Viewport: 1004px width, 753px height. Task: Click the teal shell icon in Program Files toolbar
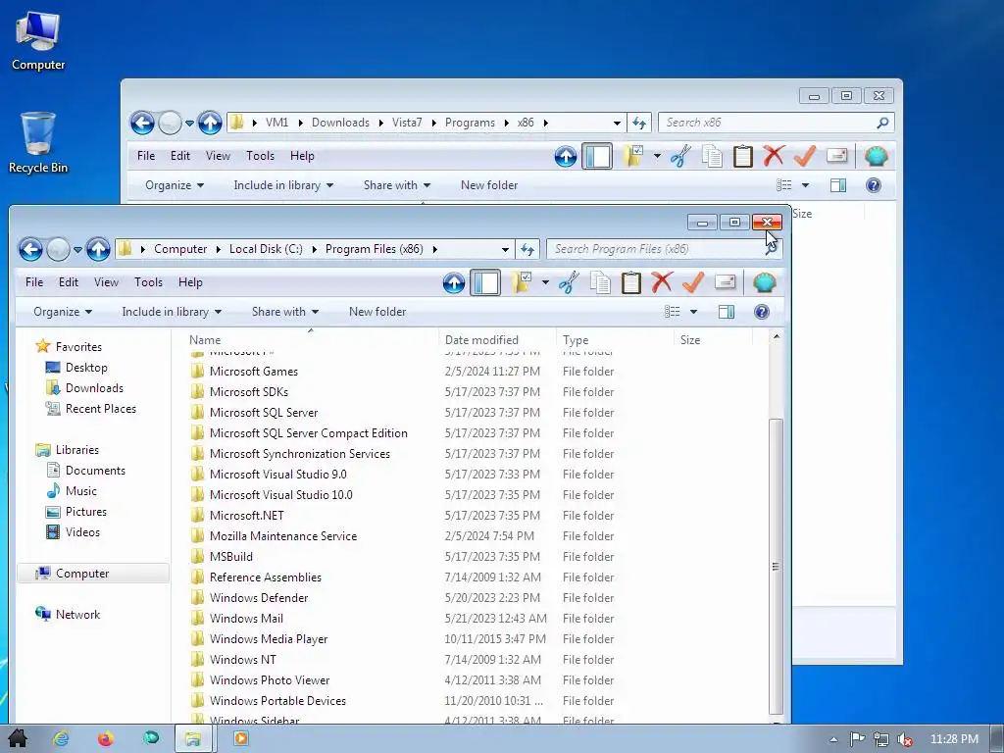click(x=764, y=282)
